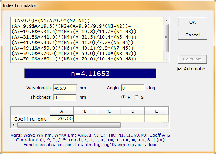Click into the Wavelength input field
Viewport: 216px width, 154px height.
(x=65, y=88)
